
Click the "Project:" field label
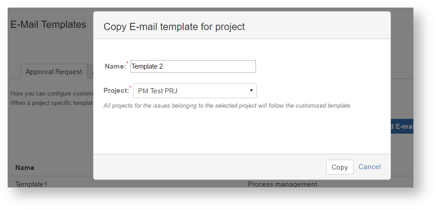[x=116, y=91]
